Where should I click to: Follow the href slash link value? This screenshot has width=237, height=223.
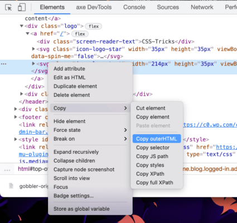(x=62, y=34)
